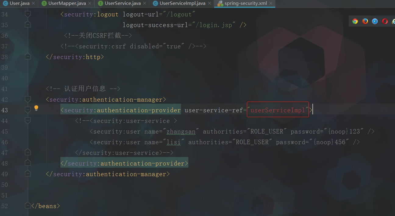Close the User.java tab
Image resolution: width=395 pixels, height=216 pixels.
[x=33, y=4]
